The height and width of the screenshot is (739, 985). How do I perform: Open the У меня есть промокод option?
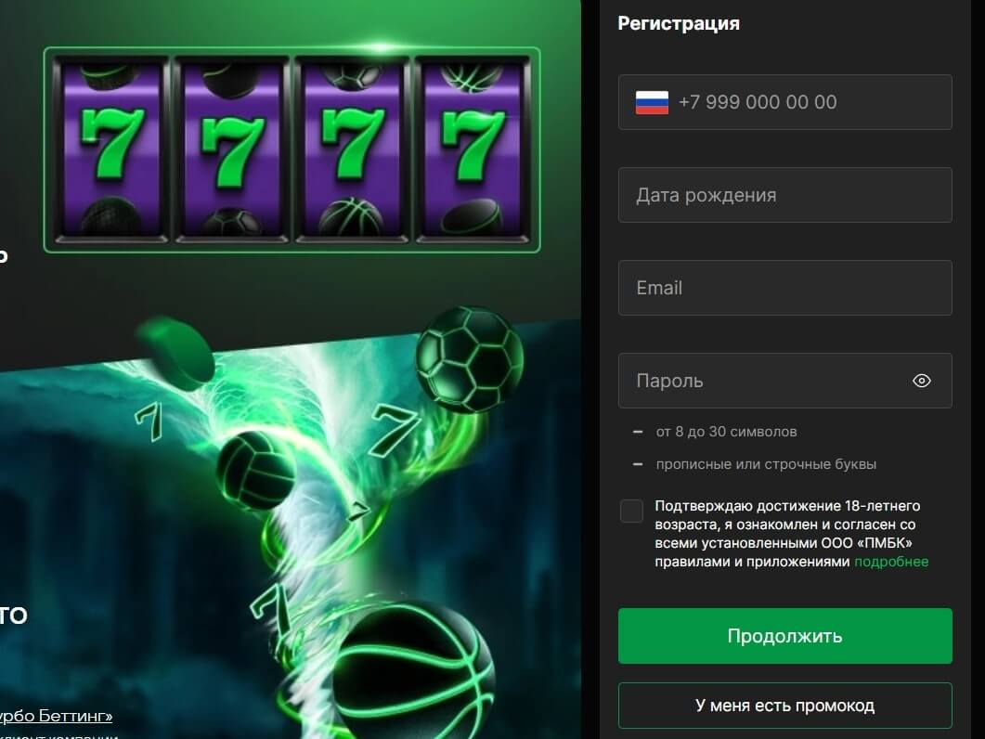tap(784, 706)
